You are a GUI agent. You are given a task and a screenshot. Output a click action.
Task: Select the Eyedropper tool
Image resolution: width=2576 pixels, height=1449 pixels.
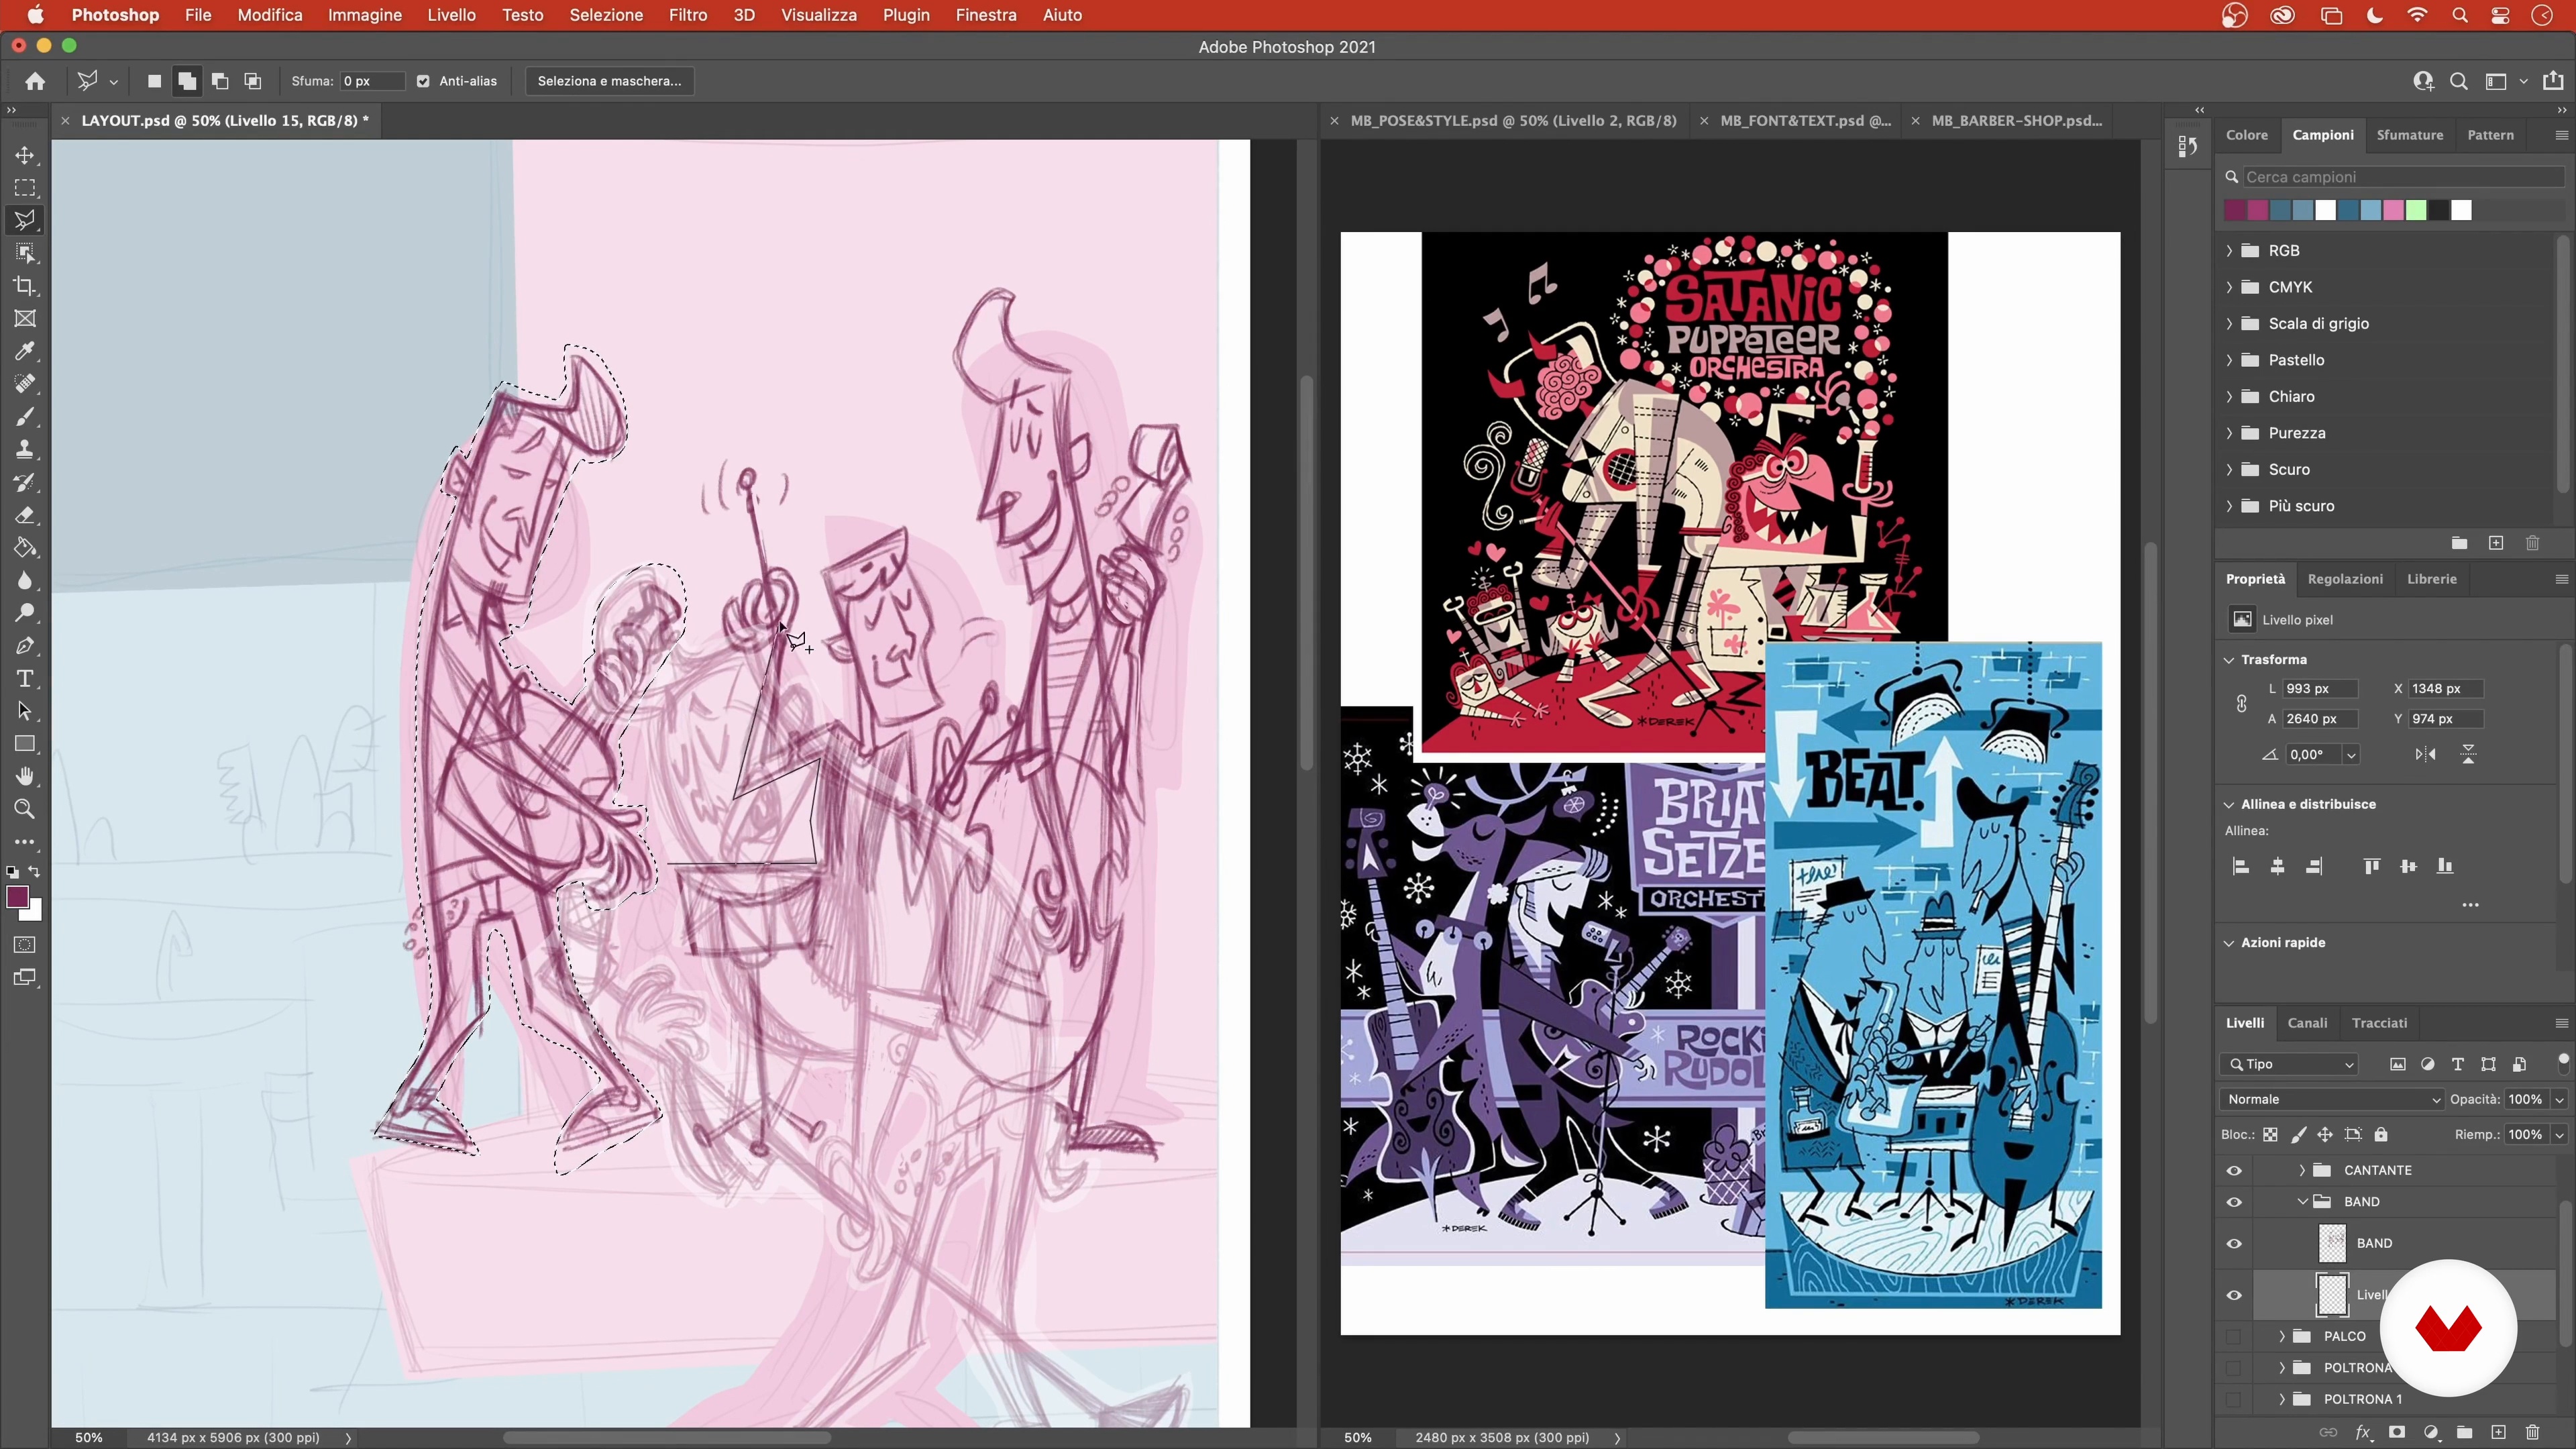25,351
